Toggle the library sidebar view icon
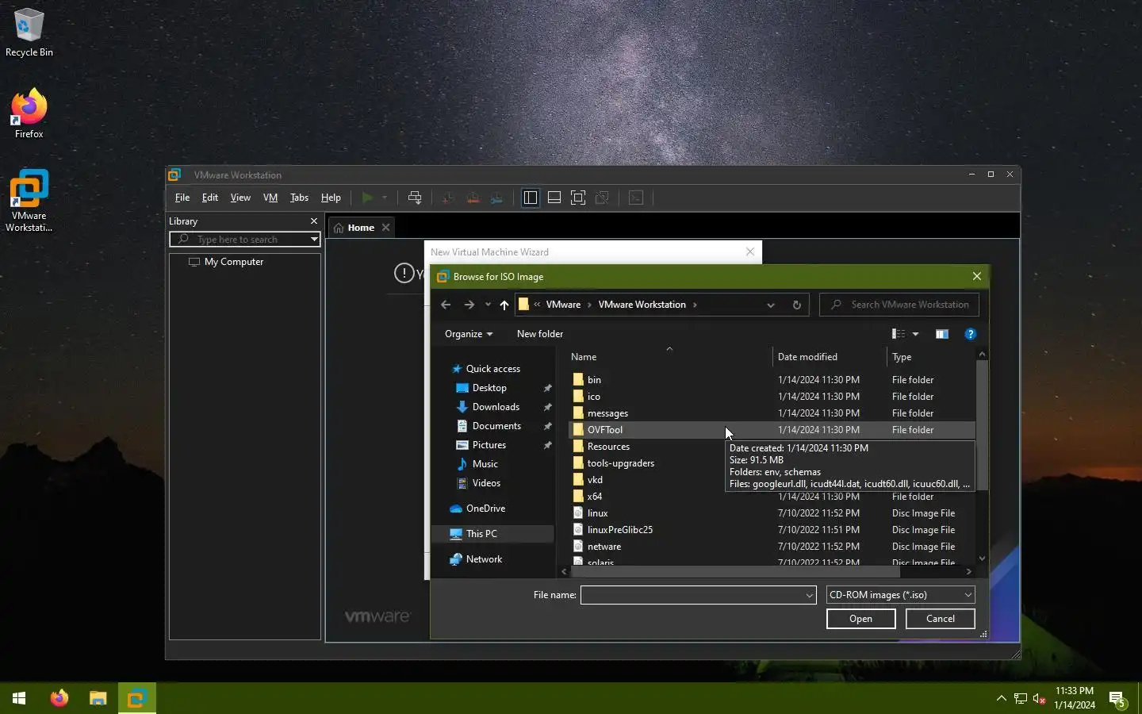 coord(531,198)
